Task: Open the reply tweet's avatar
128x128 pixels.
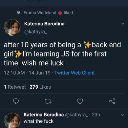Action: pos(12,120)
